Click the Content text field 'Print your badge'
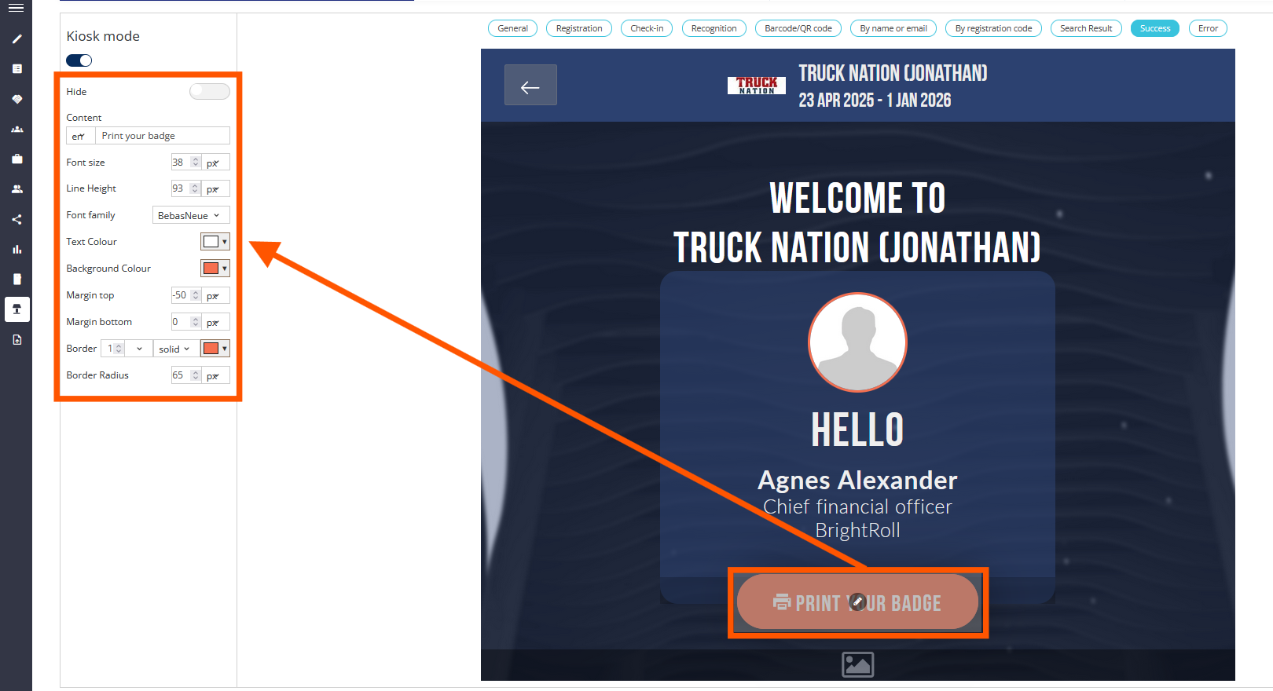This screenshot has height=691, width=1273. (162, 136)
